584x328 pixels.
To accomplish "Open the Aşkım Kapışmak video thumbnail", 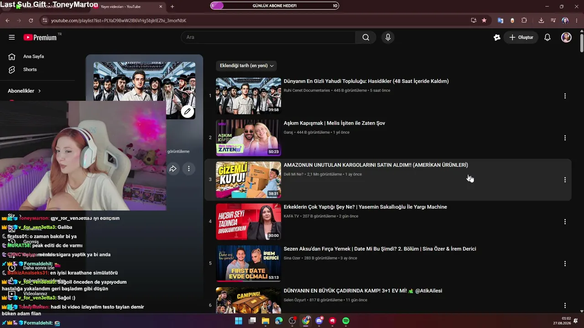I will point(248,138).
